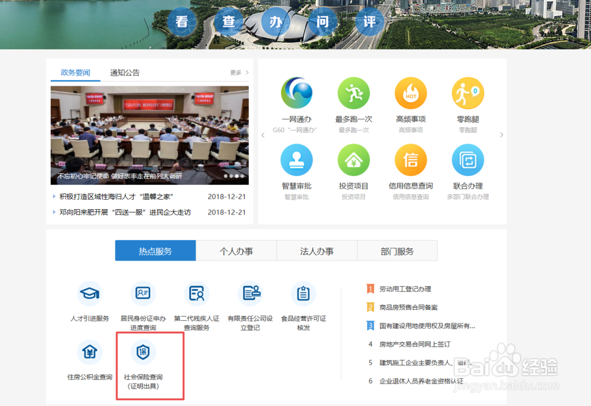Select 住房公积金查询 house icon
The height and width of the screenshot is (406, 591).
pos(90,352)
